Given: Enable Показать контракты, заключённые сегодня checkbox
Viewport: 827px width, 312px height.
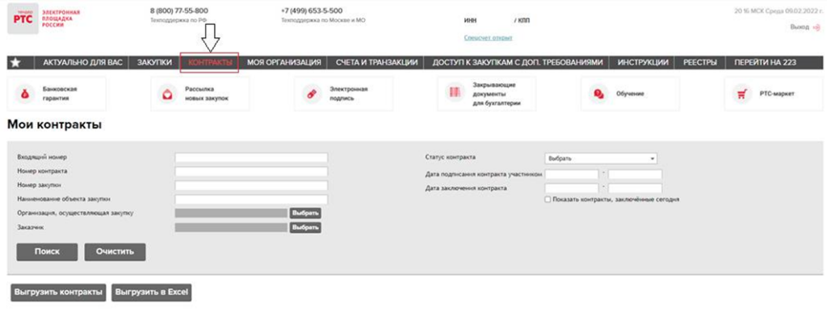Looking at the screenshot, I should (x=548, y=200).
